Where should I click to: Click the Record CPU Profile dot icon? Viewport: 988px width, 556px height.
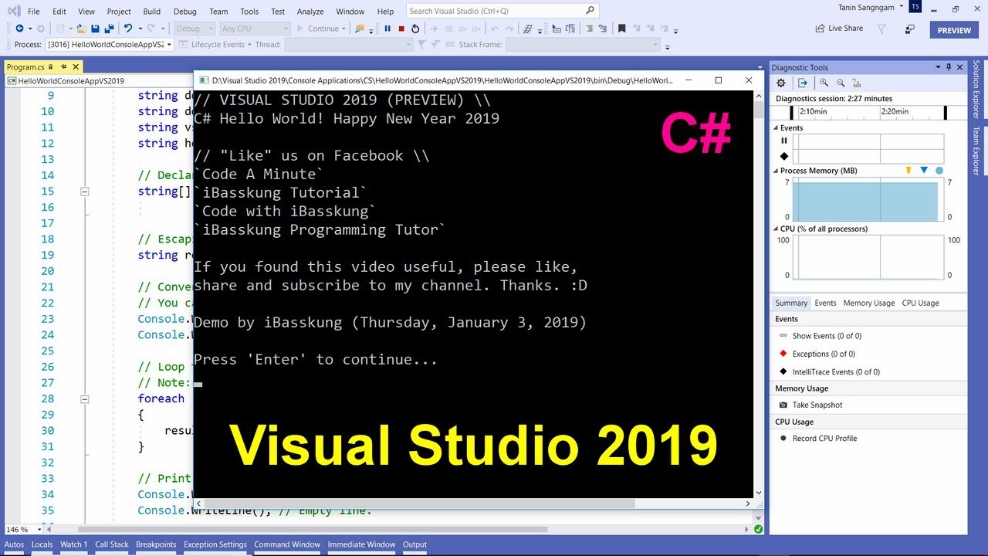coord(783,438)
